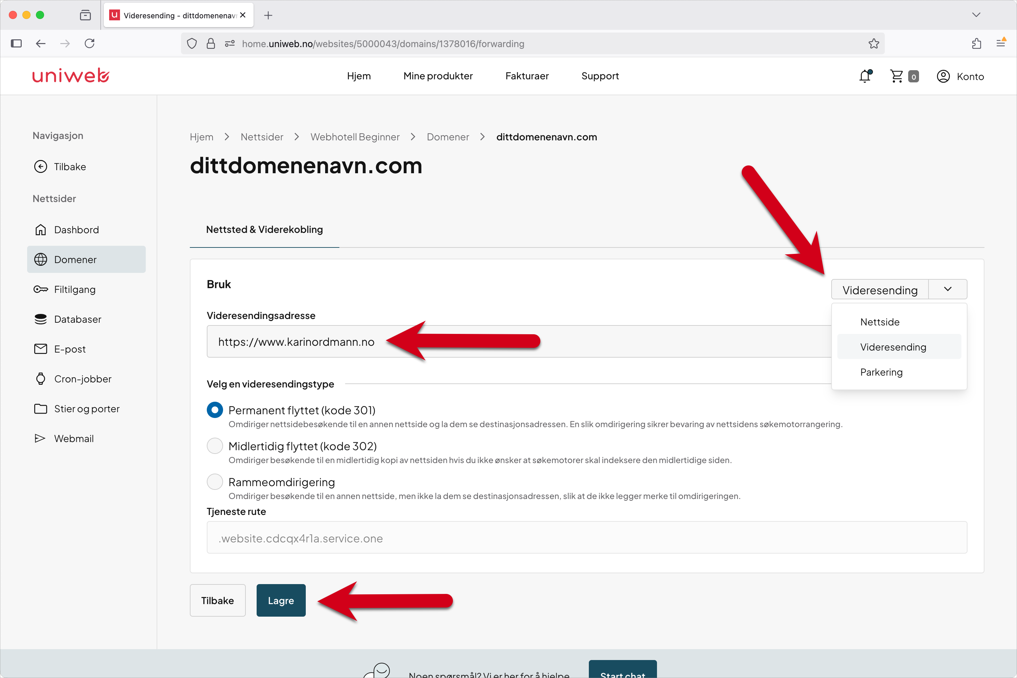Screen dimensions: 1017x678
Task: Choose Nettside from the dropdown list
Action: [x=899, y=322]
